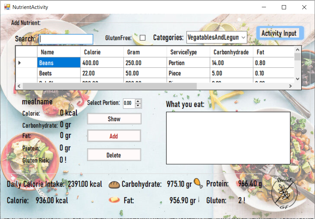Viewport: 315px width, 219px height.
Task: Increase Select Portion with the up arrow
Action: pos(138,101)
